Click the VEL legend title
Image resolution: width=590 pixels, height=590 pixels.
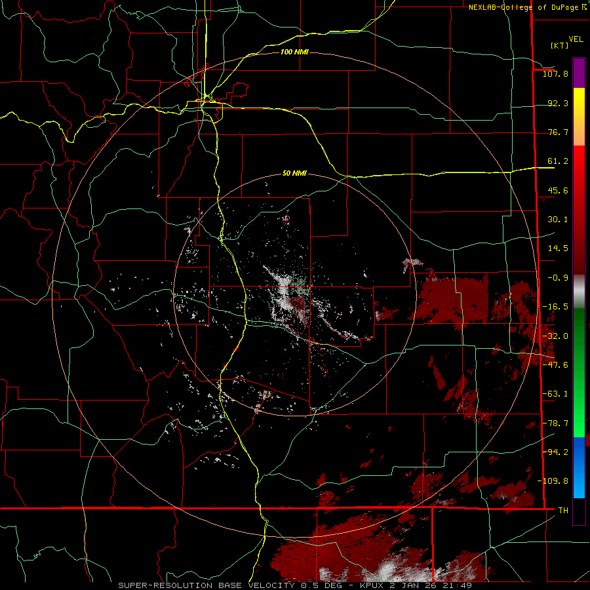(x=576, y=39)
